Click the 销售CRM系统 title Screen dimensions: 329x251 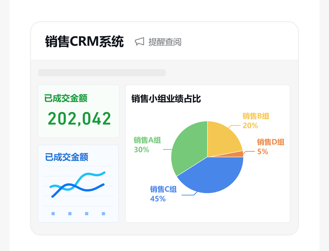[85, 42]
